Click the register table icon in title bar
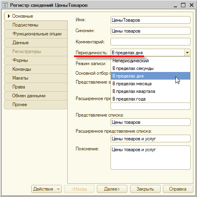The image size is (197, 197). tap(5, 5)
